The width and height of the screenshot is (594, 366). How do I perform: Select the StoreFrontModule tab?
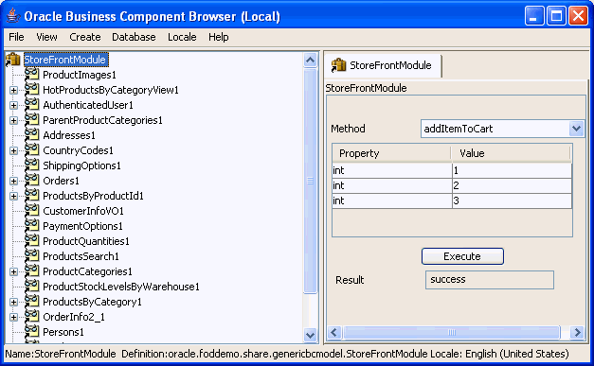(x=383, y=65)
